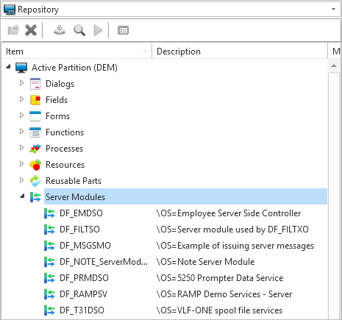Sort by the Description column header
Image resolution: width=342 pixels, height=320 pixels.
240,51
